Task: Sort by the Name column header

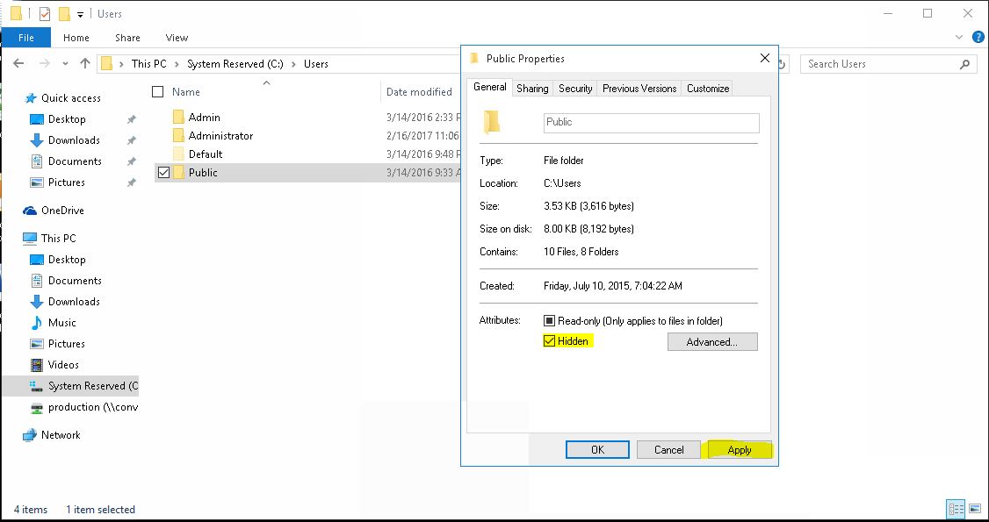Action: pos(186,92)
